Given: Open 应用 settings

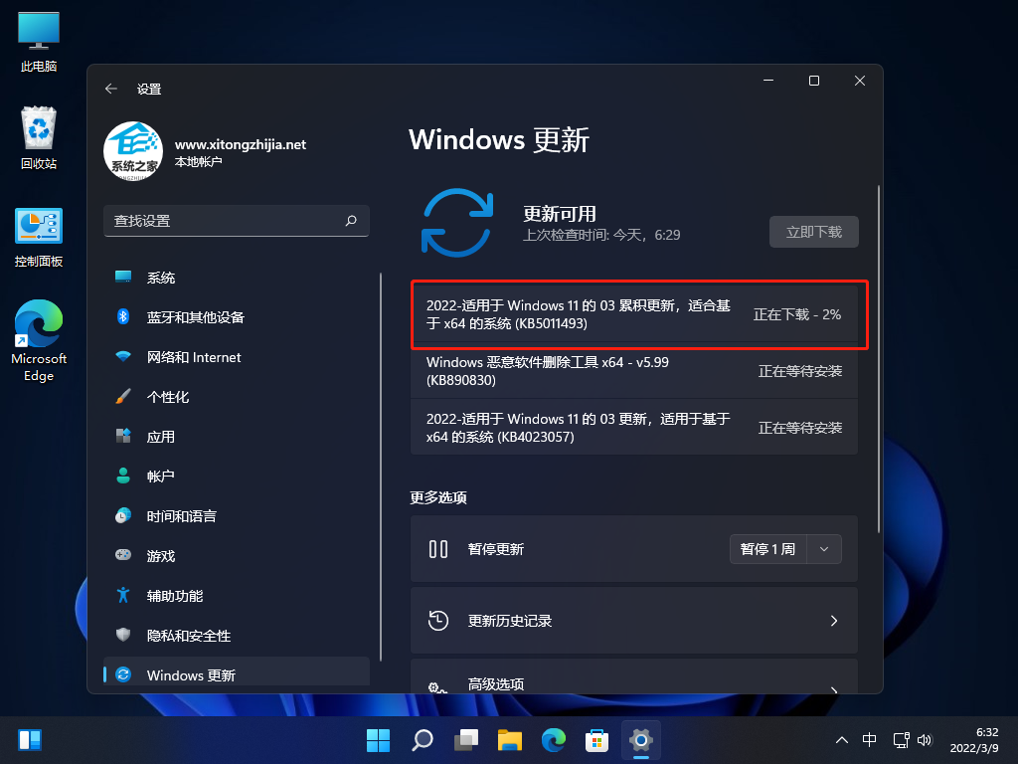Looking at the screenshot, I should pos(162,436).
